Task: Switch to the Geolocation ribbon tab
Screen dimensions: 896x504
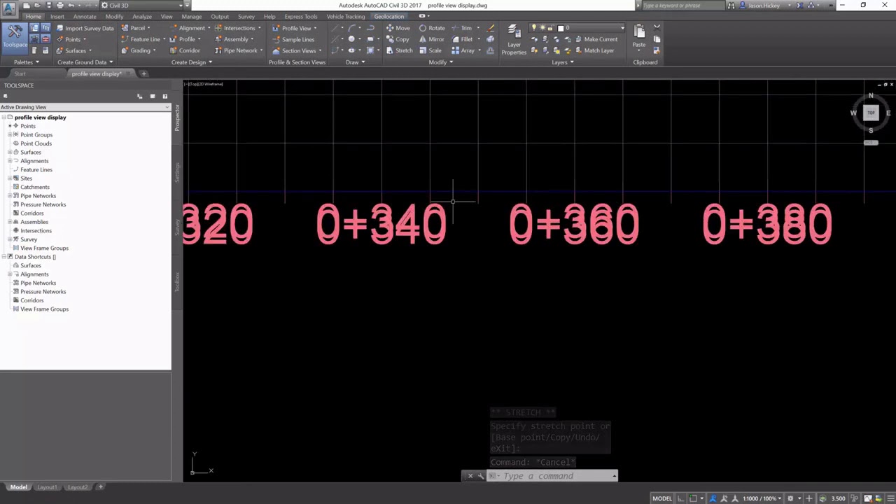Action: tap(388, 16)
